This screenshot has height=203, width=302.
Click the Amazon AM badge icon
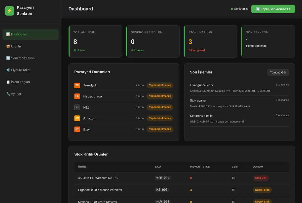pos(77,118)
